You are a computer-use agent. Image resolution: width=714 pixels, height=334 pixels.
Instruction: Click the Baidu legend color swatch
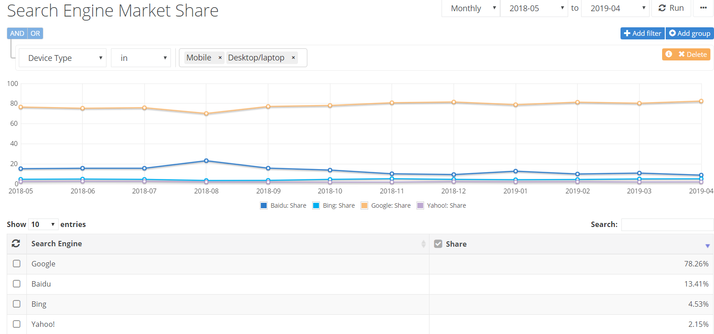[x=264, y=206]
